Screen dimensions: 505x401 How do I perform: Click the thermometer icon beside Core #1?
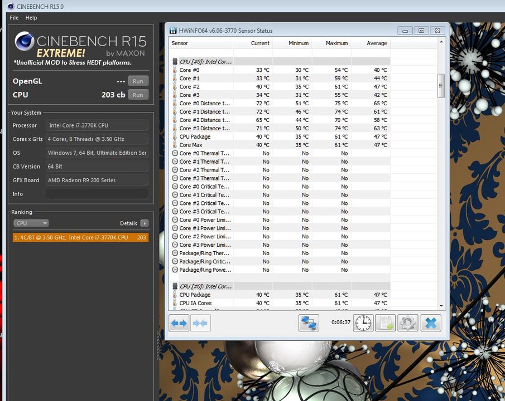(x=175, y=78)
